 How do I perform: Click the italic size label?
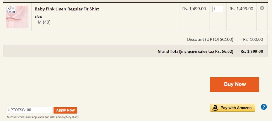click(x=38, y=16)
